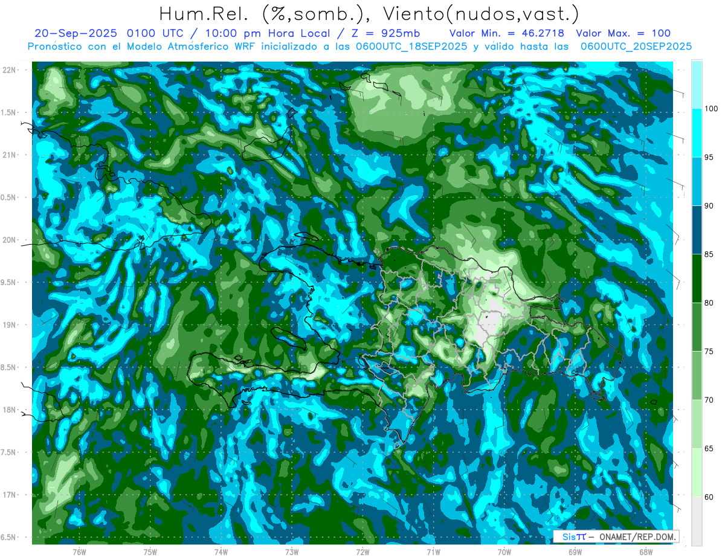Click the latitude label '7.5N'
The width and height of the screenshot is (725, 560).
[8, 452]
